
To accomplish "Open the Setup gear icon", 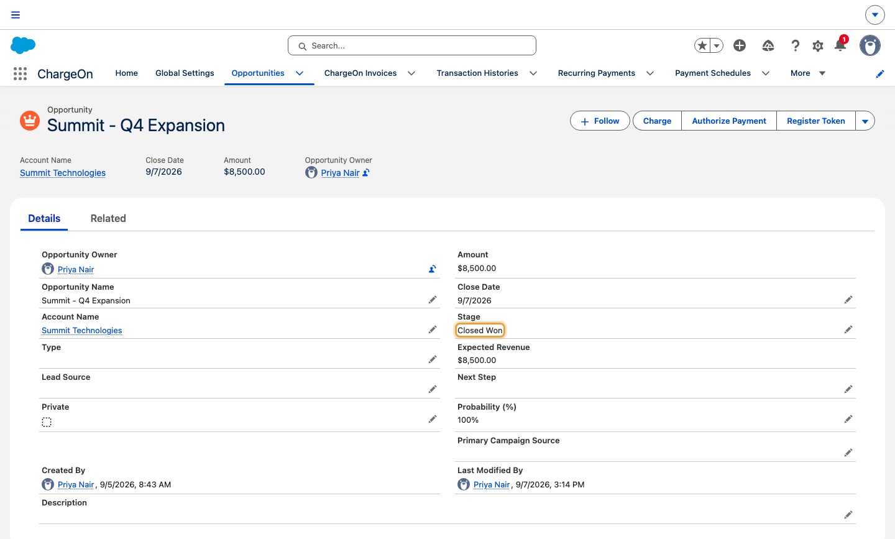I will (818, 45).
